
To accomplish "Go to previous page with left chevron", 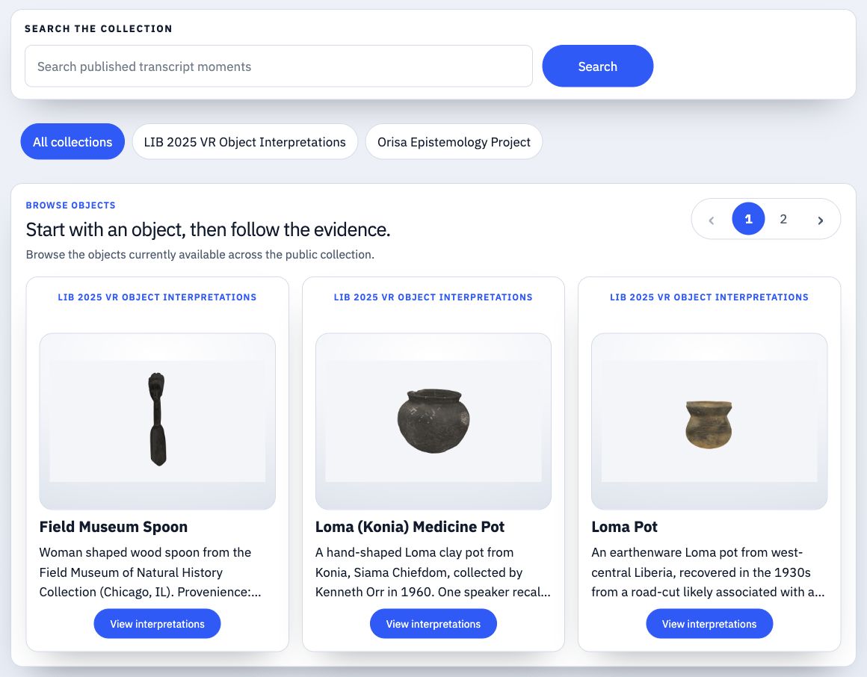I will [x=712, y=220].
